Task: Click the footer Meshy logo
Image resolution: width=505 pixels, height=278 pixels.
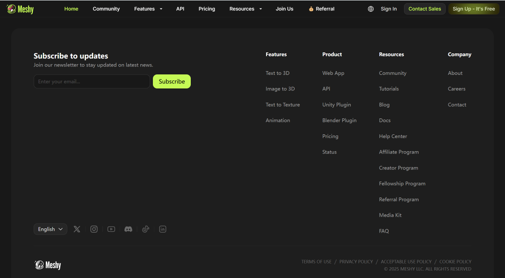Action: [48, 265]
